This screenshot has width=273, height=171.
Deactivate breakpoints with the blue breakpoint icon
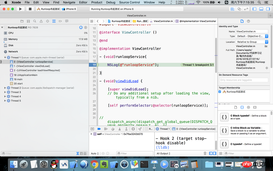99,129
